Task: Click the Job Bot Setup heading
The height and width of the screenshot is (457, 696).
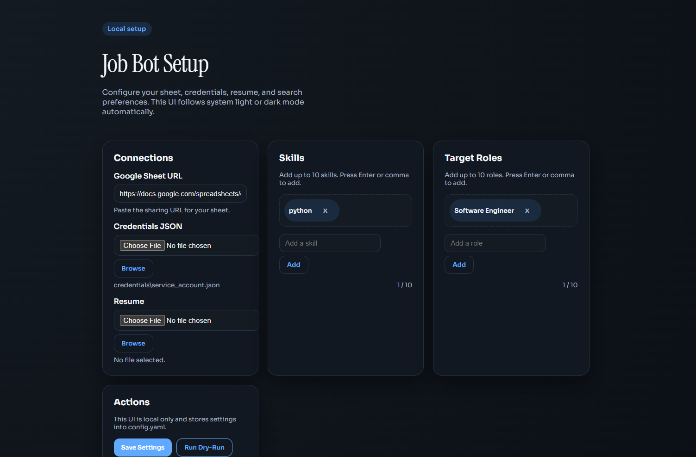Action: (x=155, y=64)
